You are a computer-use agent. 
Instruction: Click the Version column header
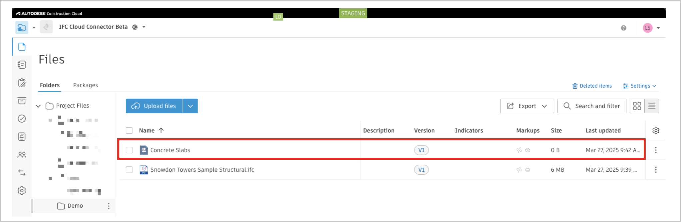[424, 131]
